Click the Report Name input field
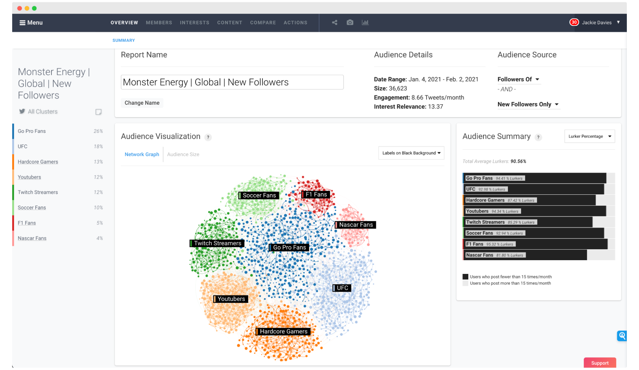Viewport: 639px width, 370px height. 232,82
